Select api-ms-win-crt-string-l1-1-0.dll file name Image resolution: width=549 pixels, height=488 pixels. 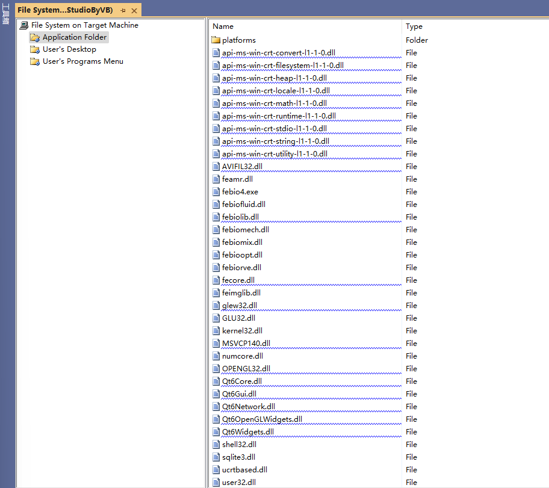tap(276, 141)
